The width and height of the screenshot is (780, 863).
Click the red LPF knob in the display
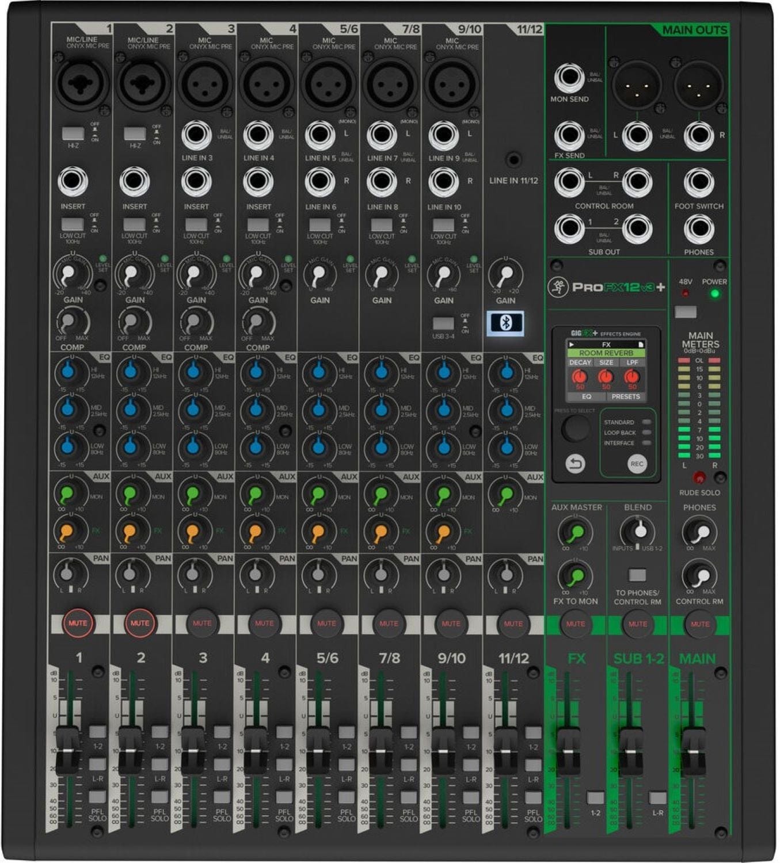(632, 377)
